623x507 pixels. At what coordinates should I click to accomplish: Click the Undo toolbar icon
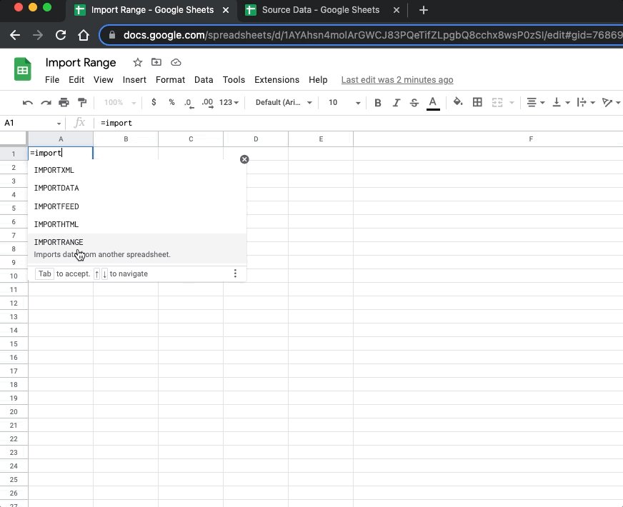(27, 103)
